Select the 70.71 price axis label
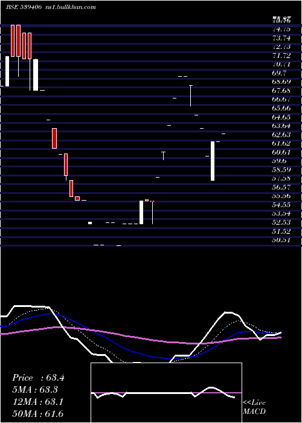 coord(281,65)
